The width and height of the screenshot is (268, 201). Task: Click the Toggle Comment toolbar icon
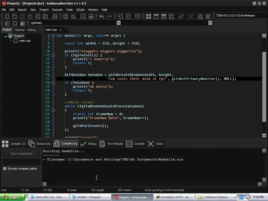[x=138, y=16]
